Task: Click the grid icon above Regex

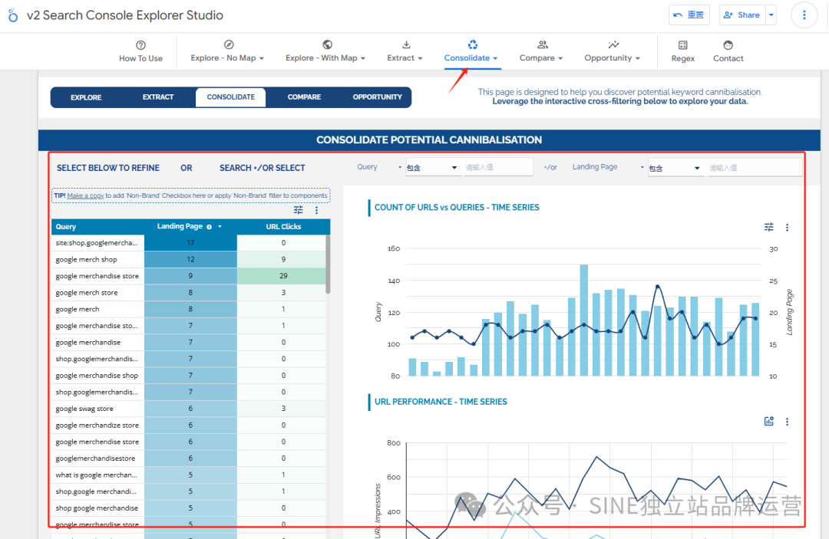Action: [x=683, y=45]
